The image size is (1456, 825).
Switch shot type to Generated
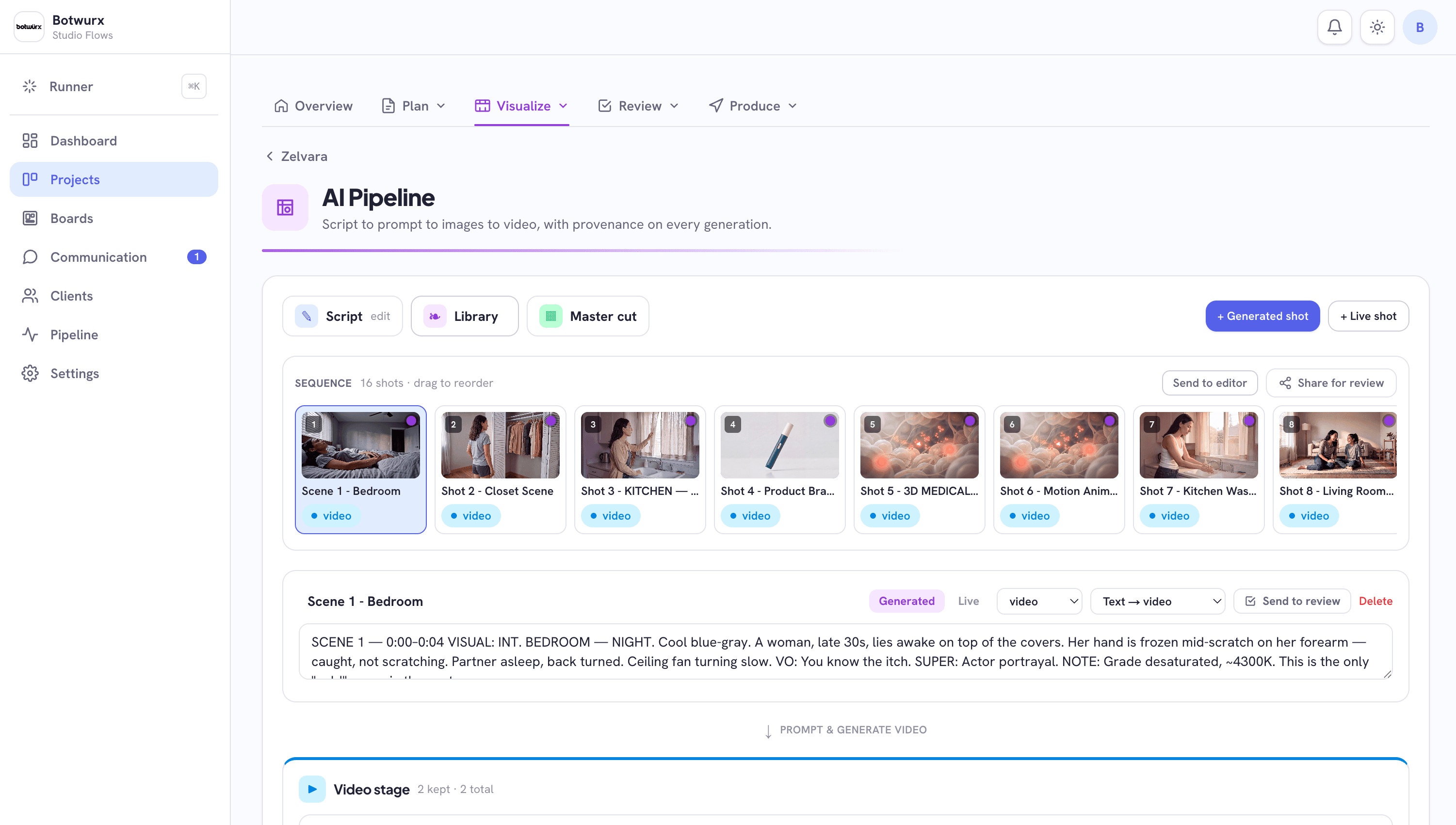906,601
